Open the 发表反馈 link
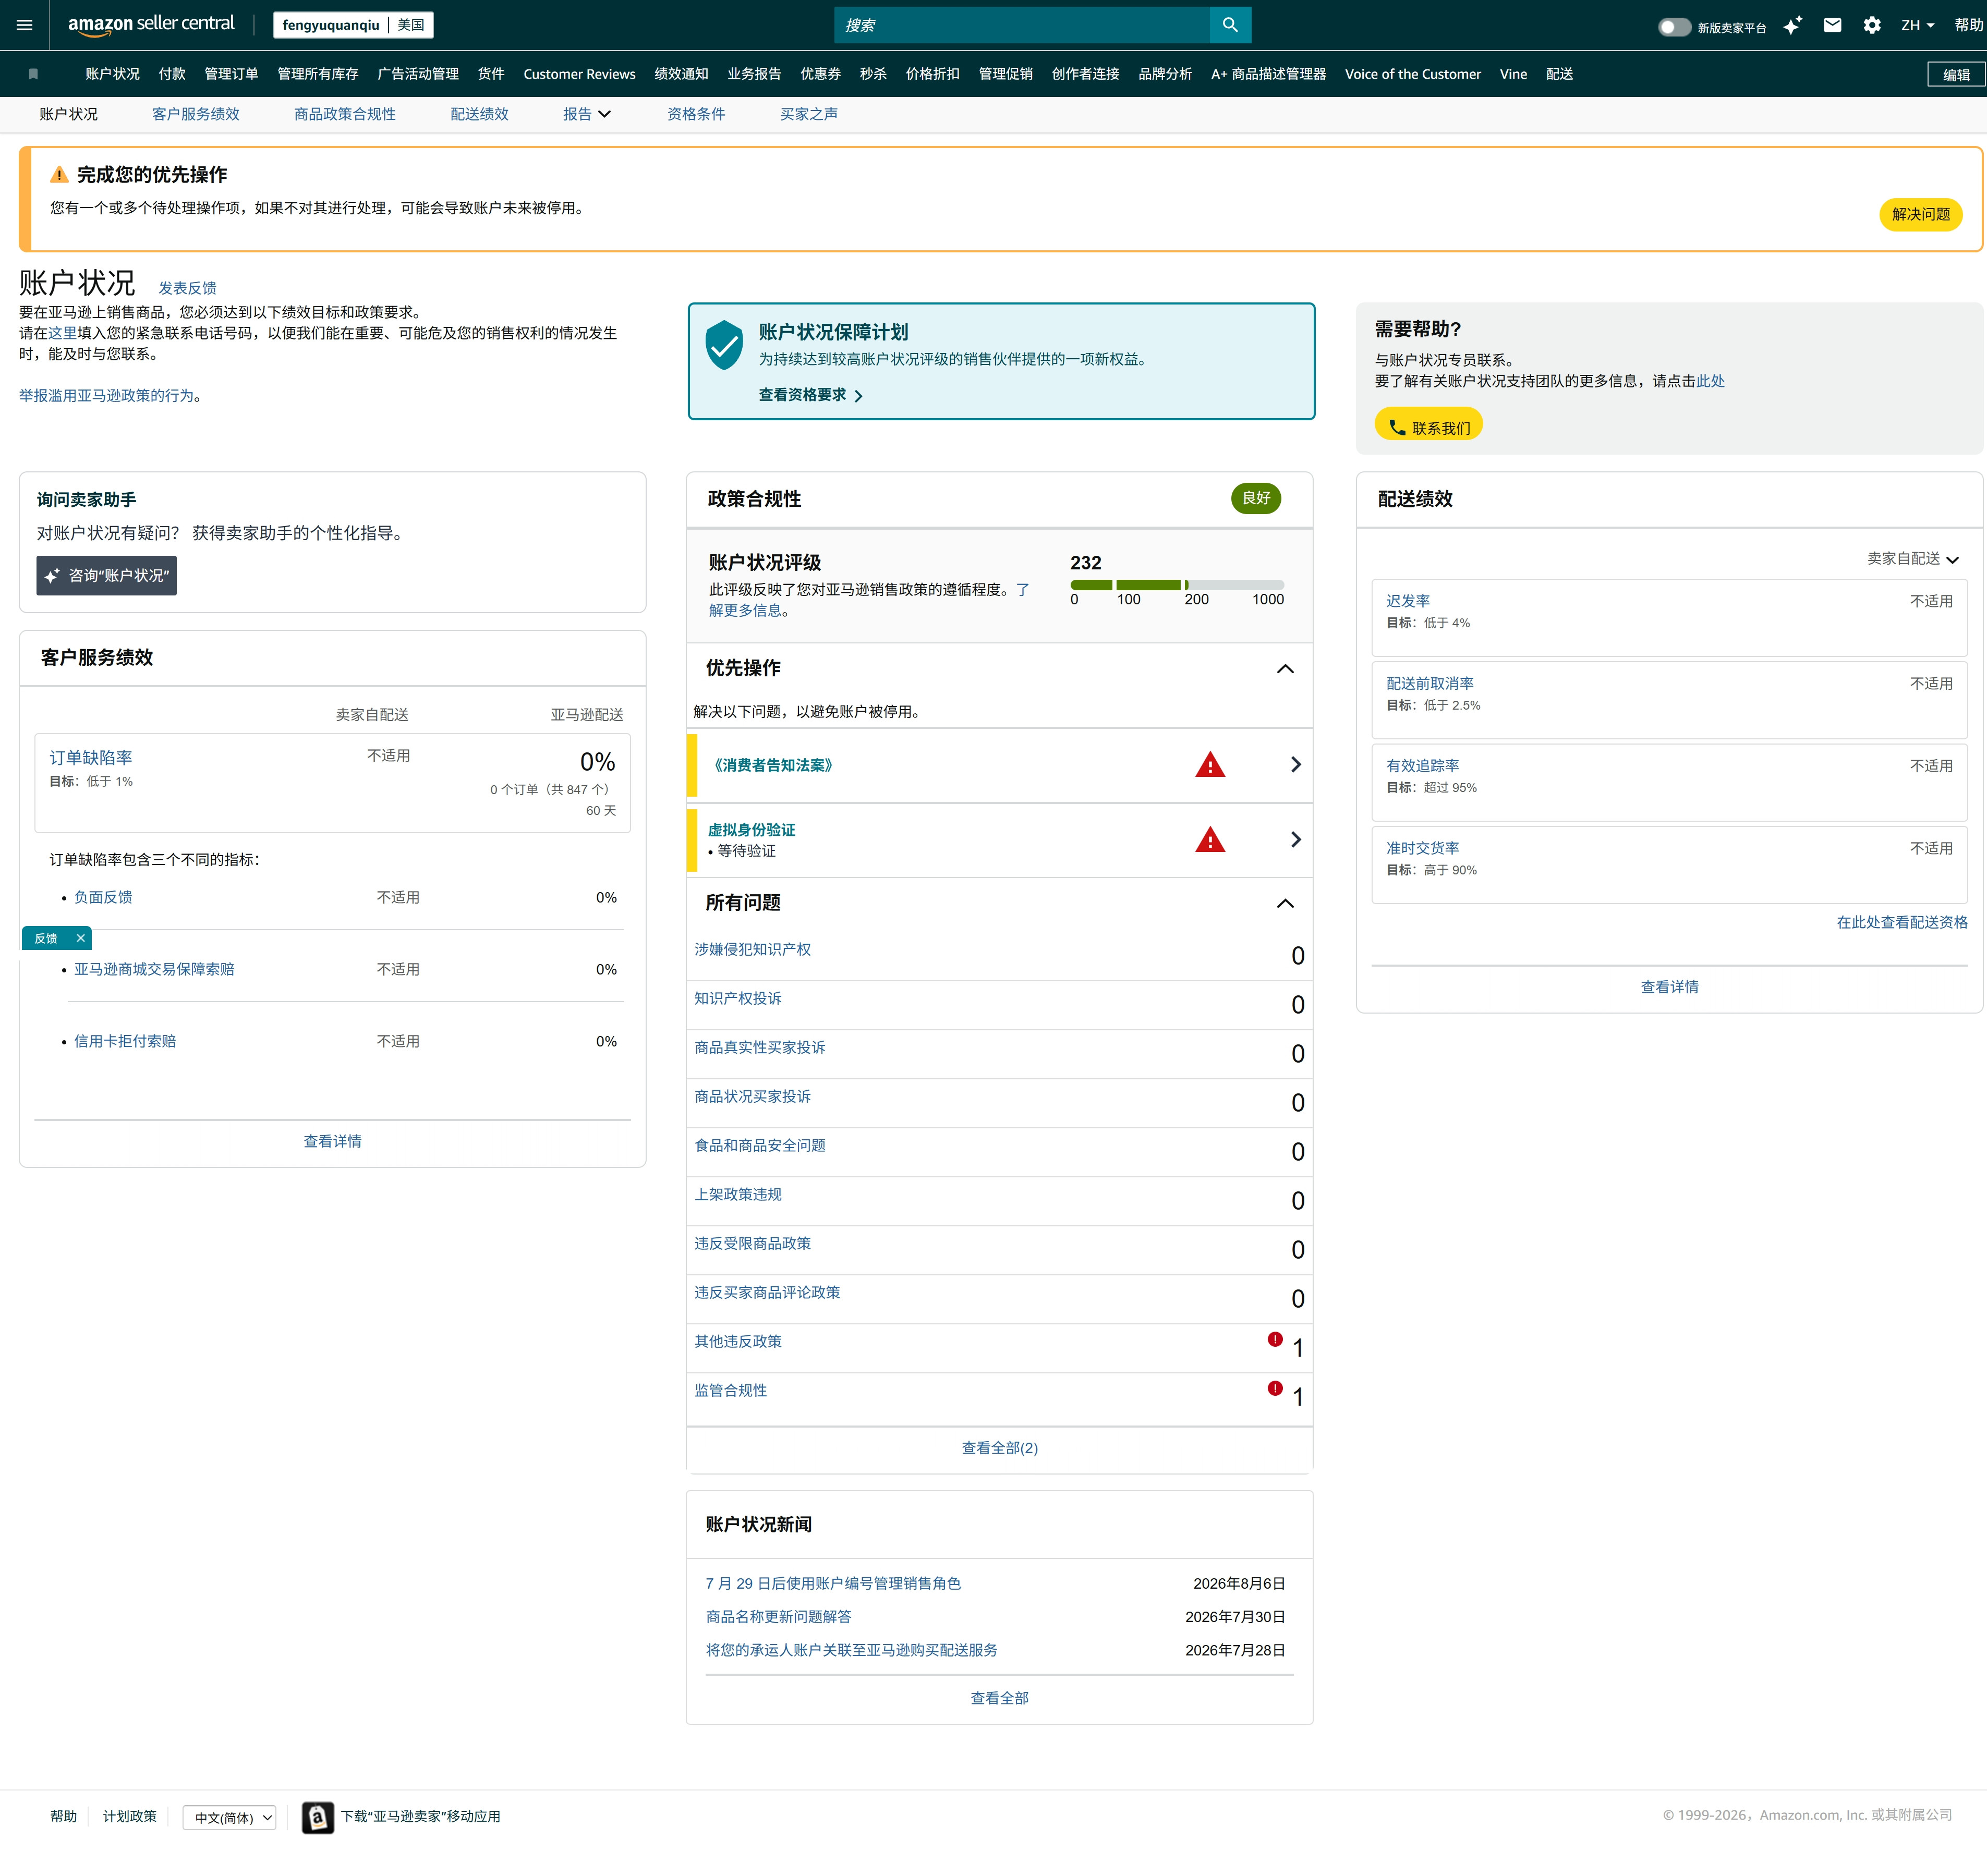1987x1876 pixels. click(x=187, y=288)
